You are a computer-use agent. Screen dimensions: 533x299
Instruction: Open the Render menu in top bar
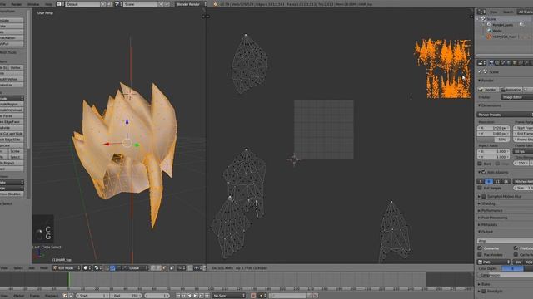click(x=17, y=4)
